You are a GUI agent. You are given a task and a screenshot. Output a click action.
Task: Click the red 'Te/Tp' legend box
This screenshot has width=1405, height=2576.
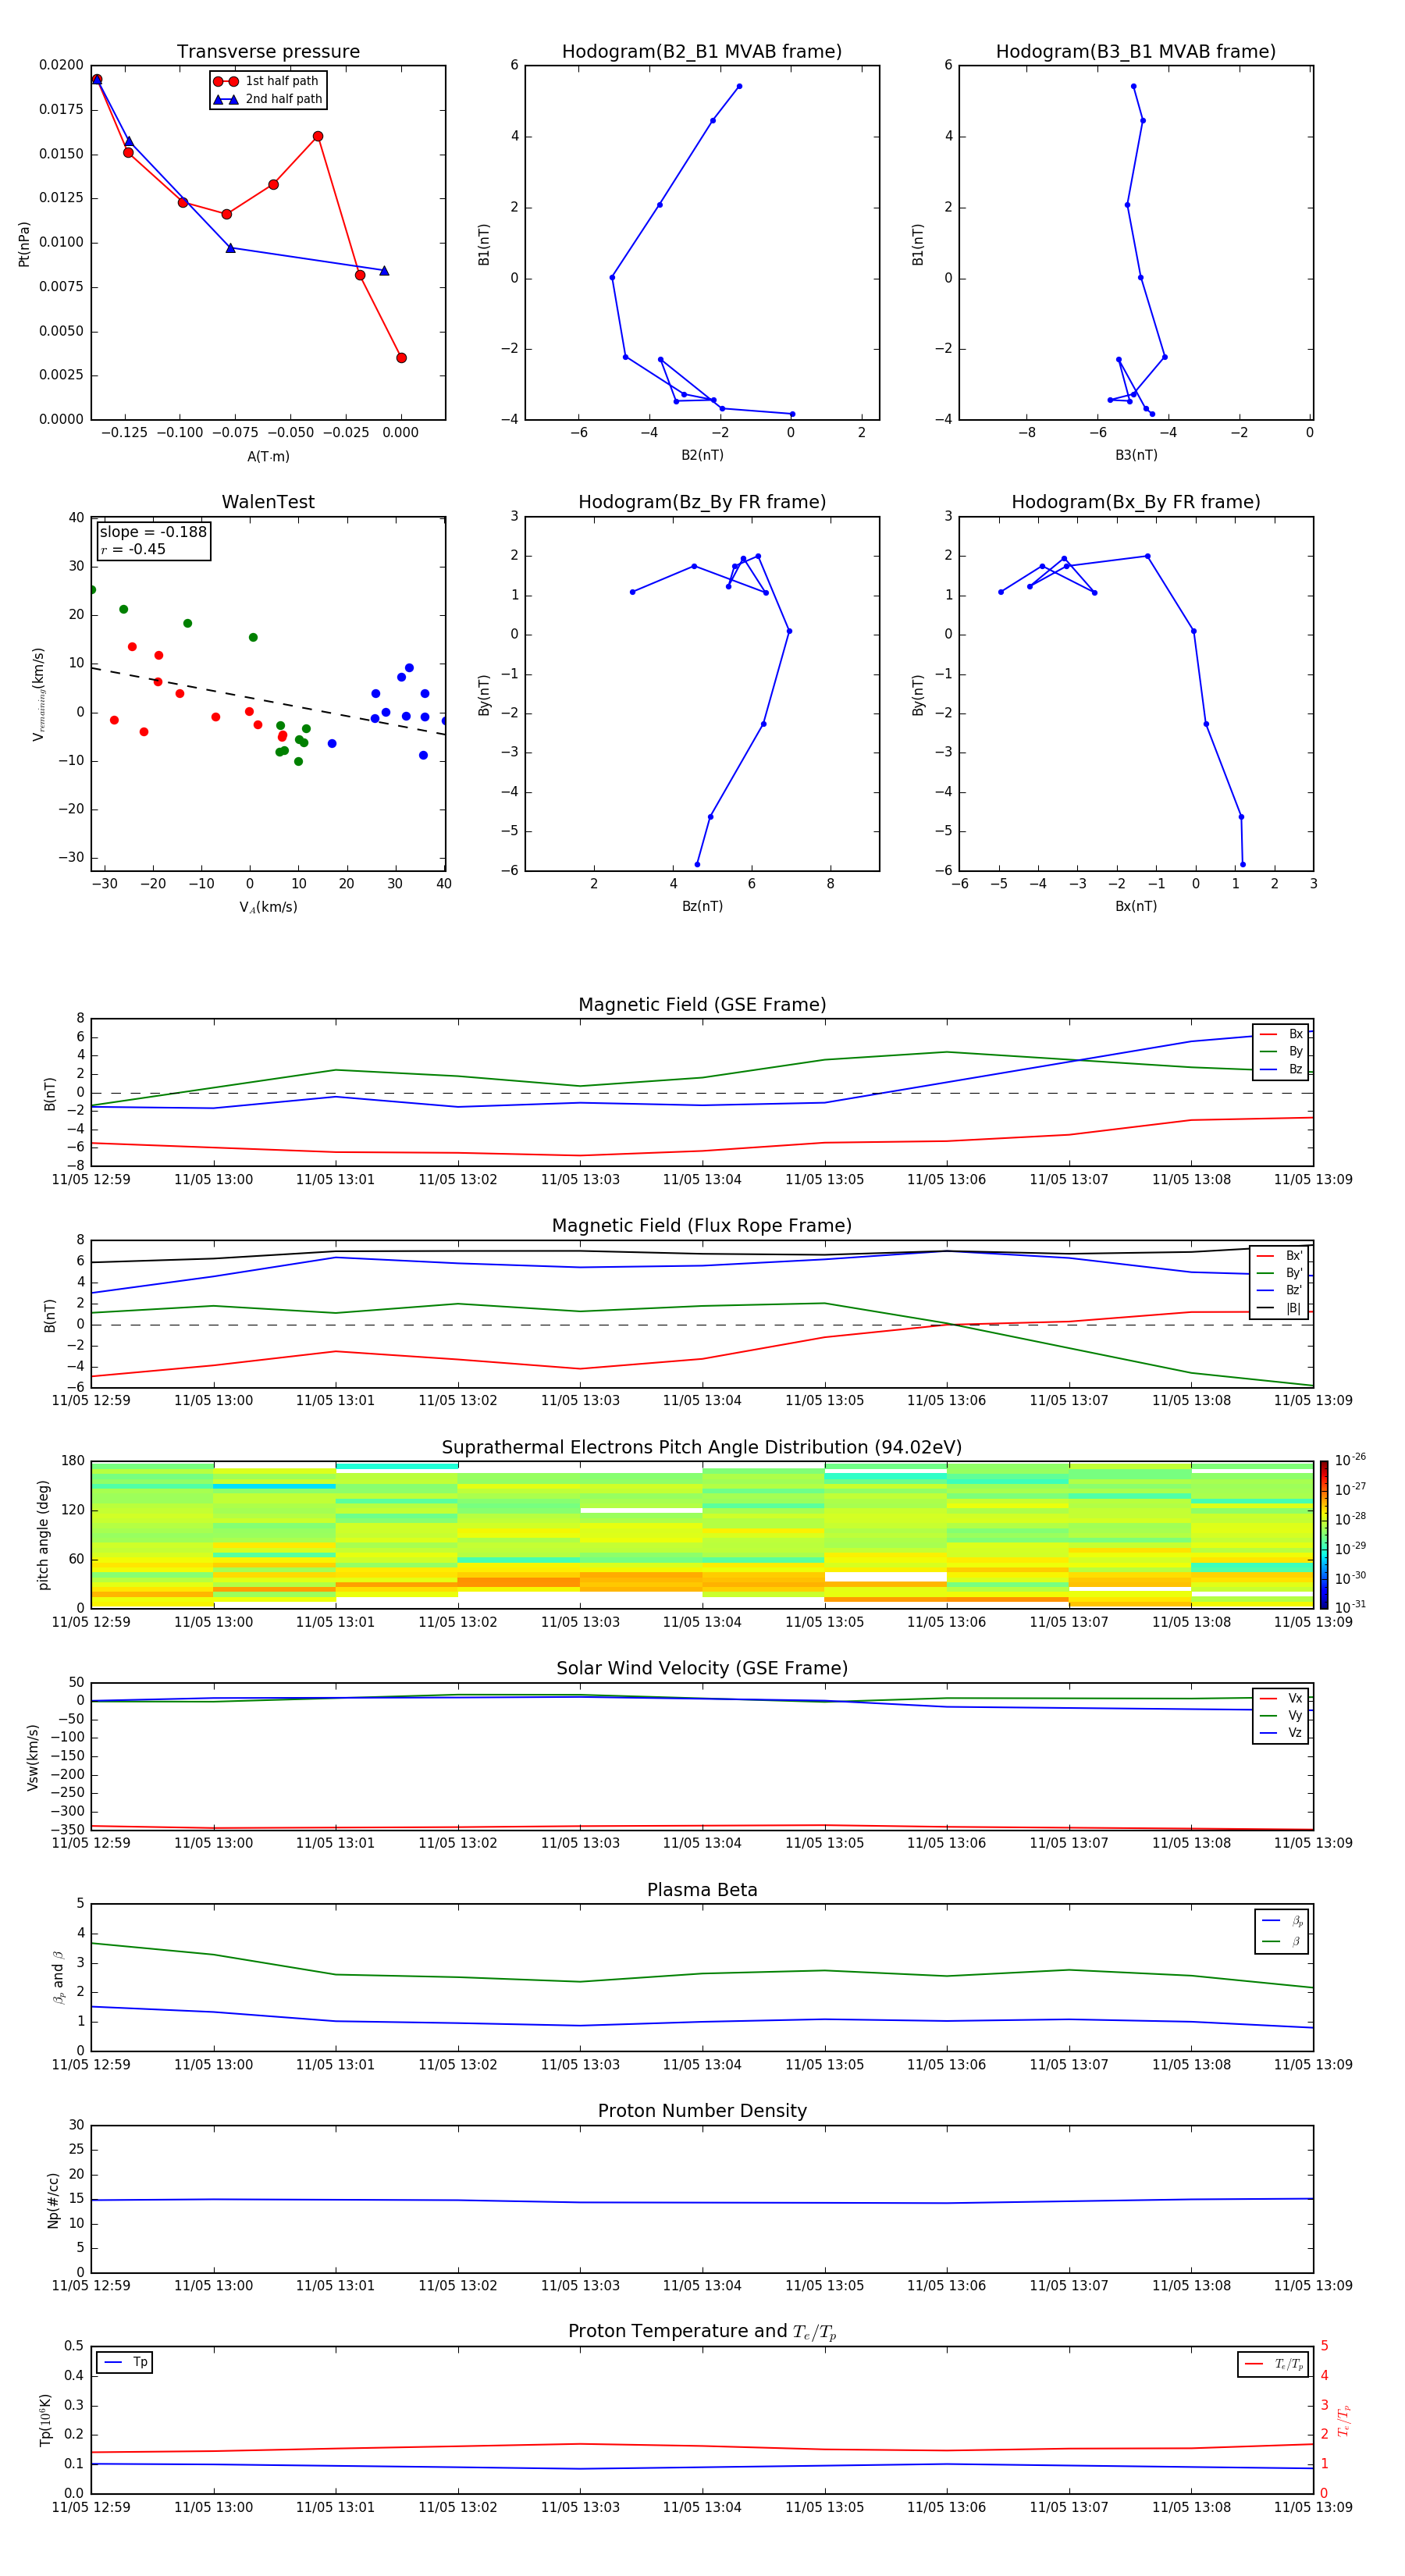[x=1273, y=2364]
